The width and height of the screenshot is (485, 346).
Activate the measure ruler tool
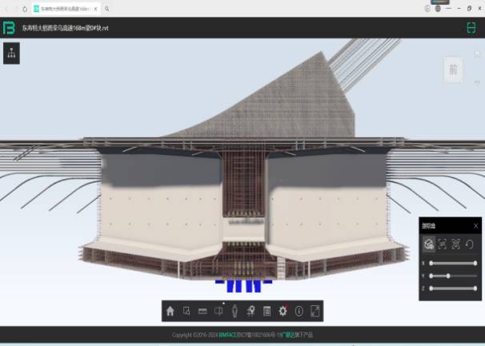(x=202, y=311)
